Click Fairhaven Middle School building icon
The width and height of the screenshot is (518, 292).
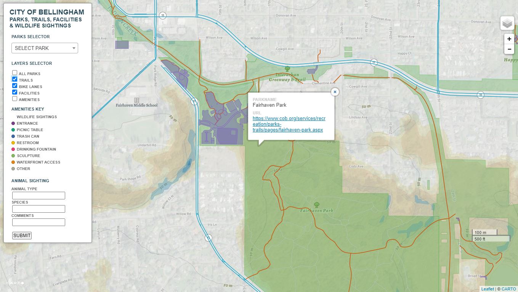tap(136, 99)
